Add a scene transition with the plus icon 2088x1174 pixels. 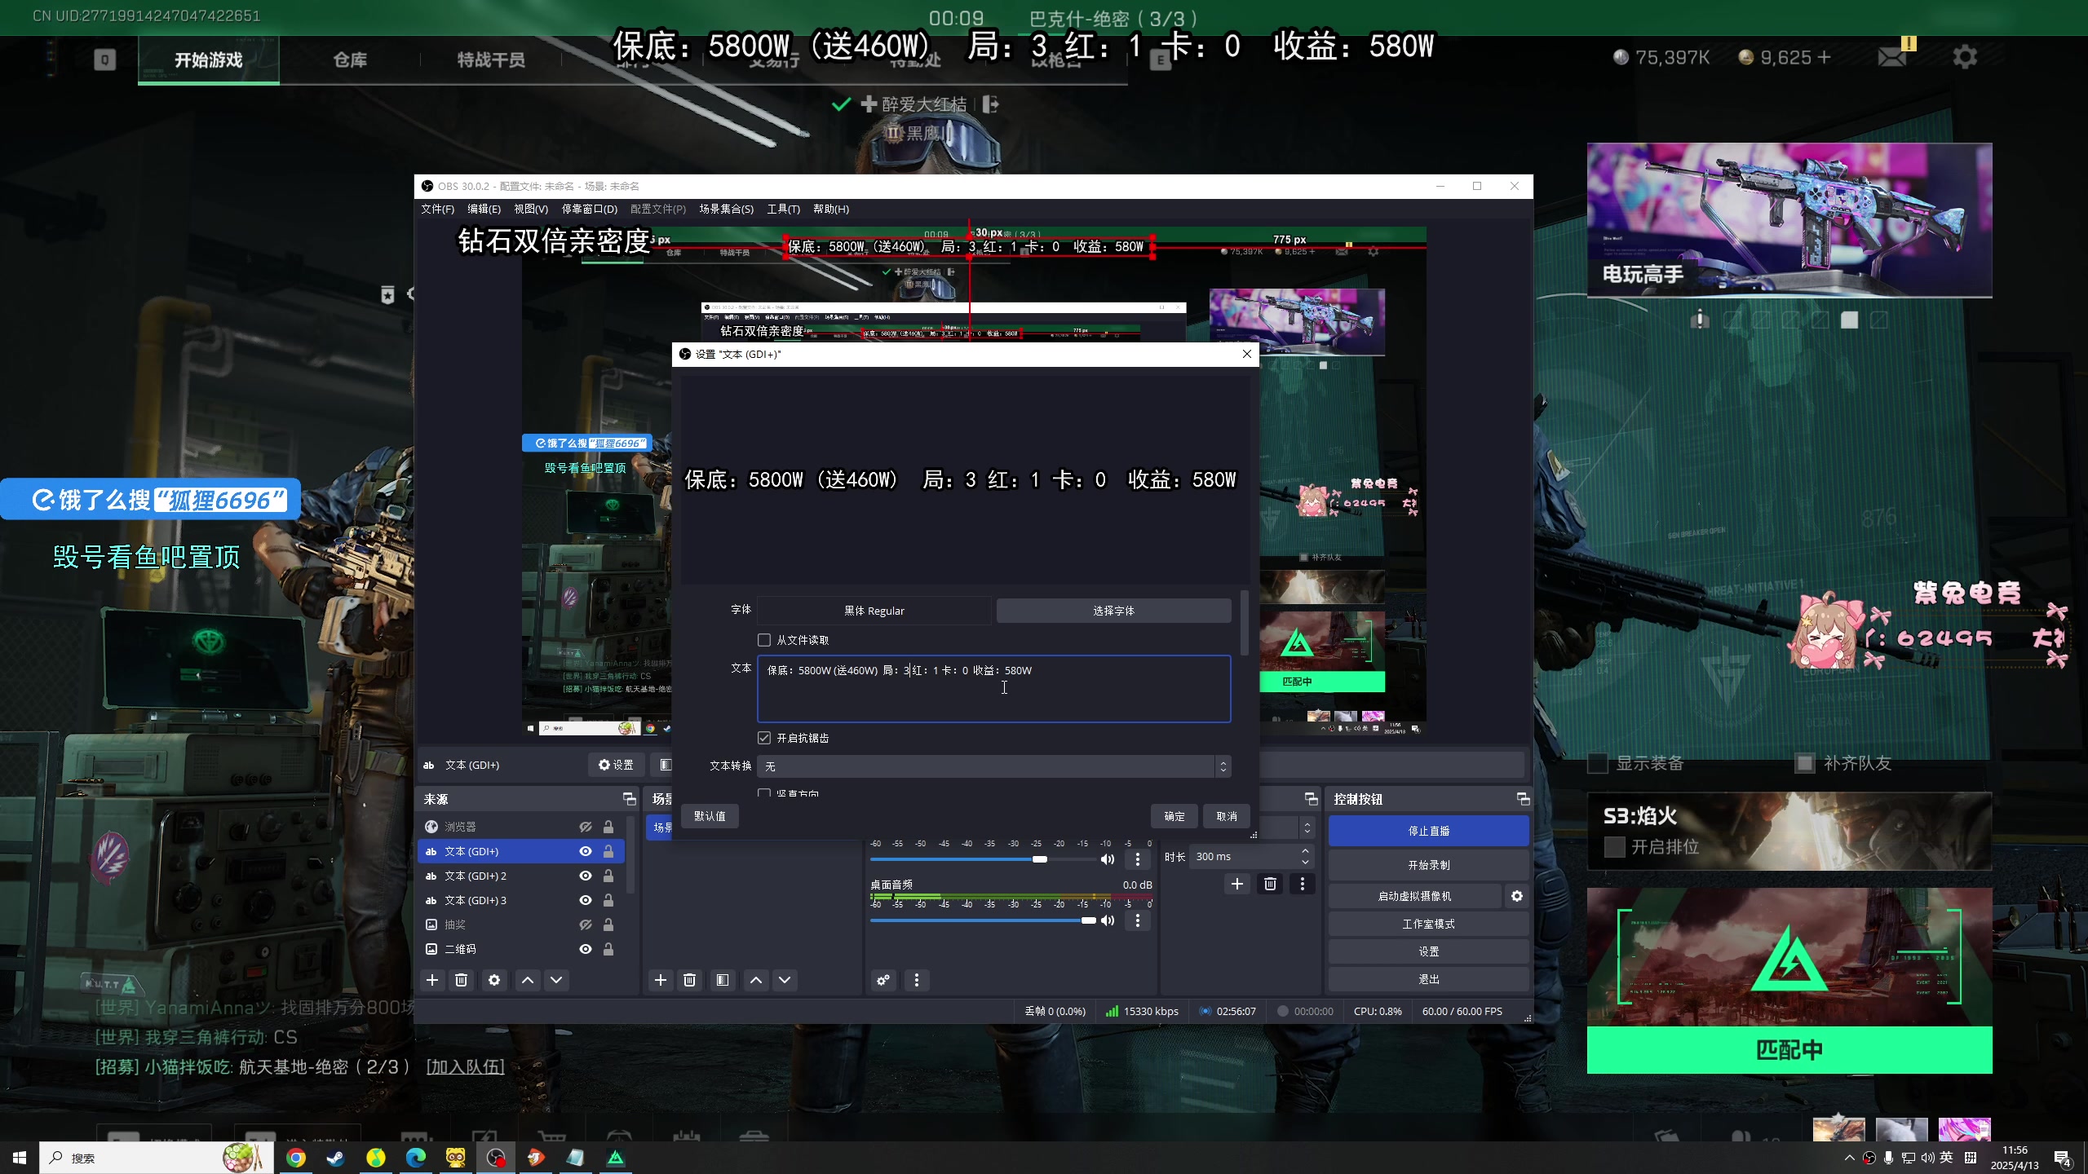click(x=1237, y=884)
